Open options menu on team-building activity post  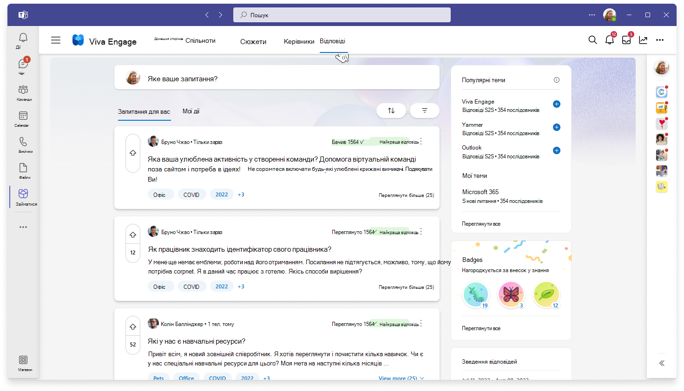[421, 142]
